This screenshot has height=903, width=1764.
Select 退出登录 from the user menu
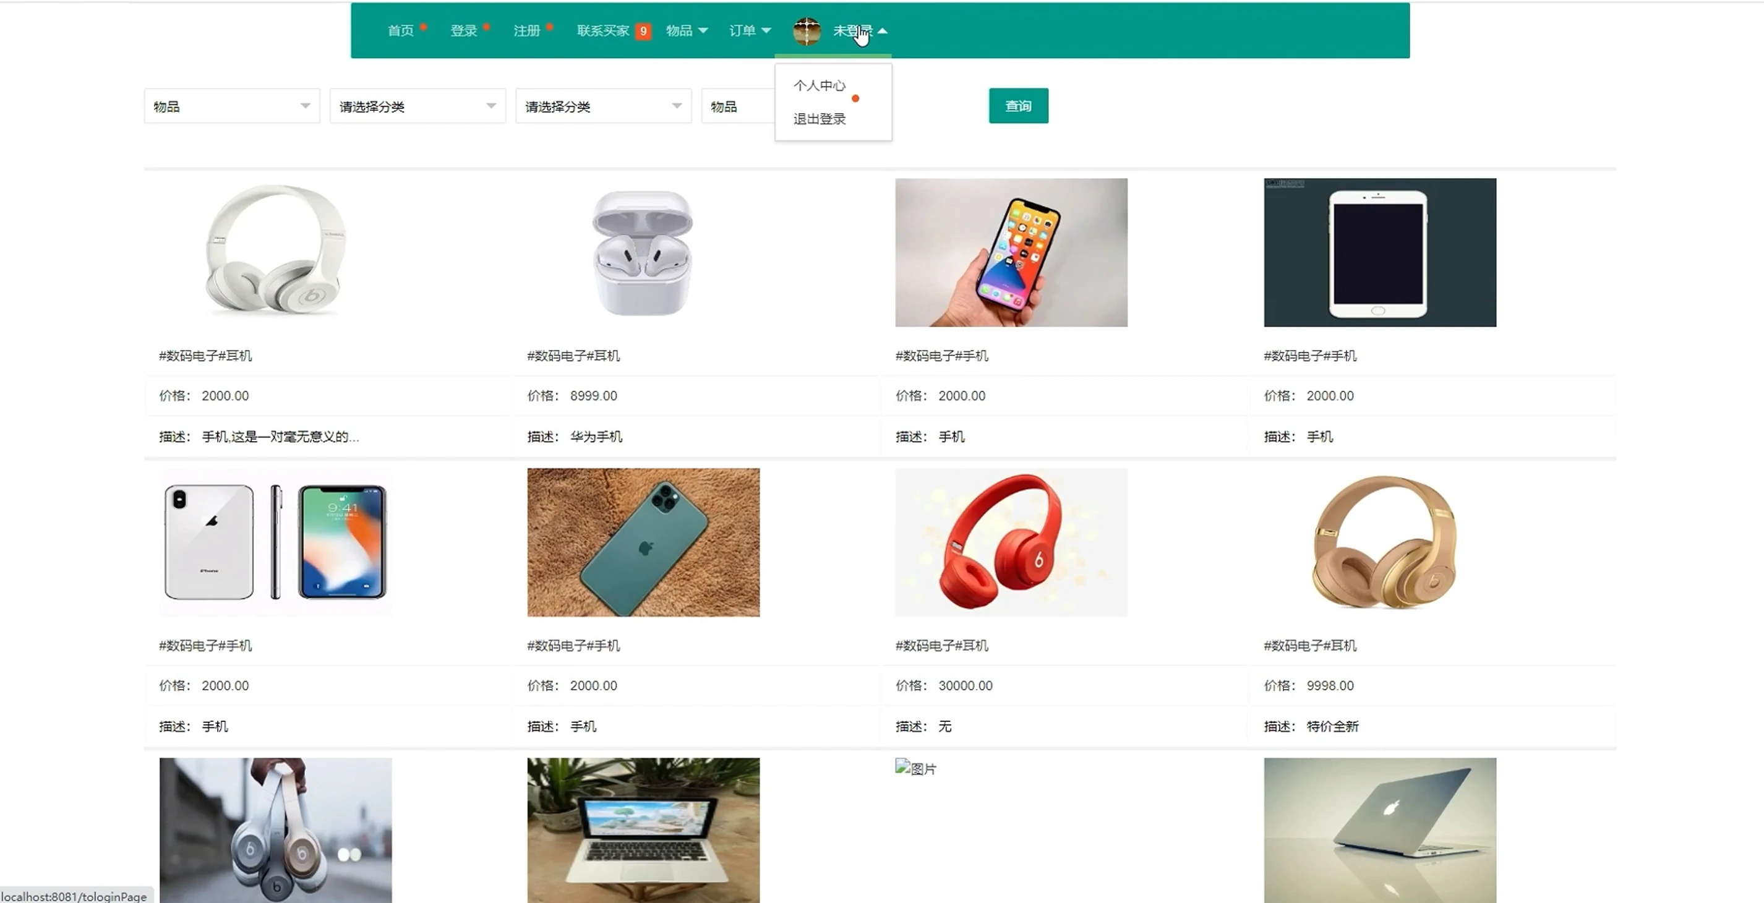click(x=819, y=119)
